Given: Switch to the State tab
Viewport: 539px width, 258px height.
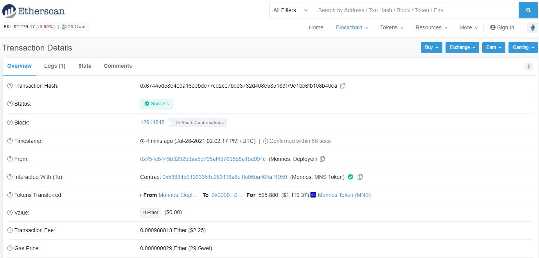Looking at the screenshot, I should 85,66.
